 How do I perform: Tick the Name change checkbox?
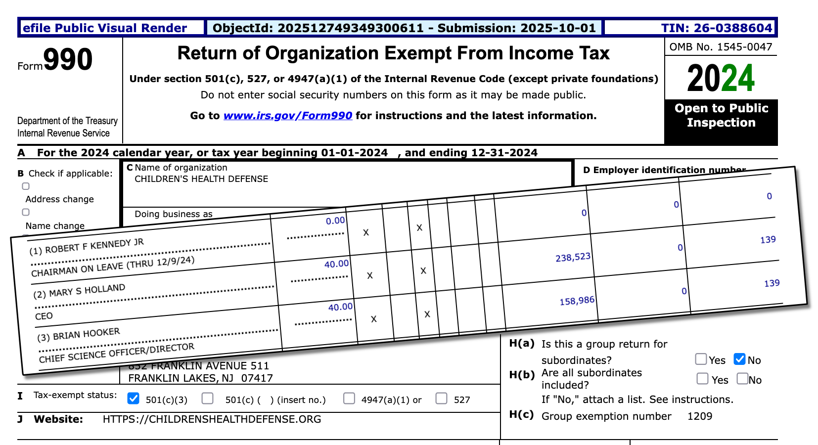[x=26, y=212]
